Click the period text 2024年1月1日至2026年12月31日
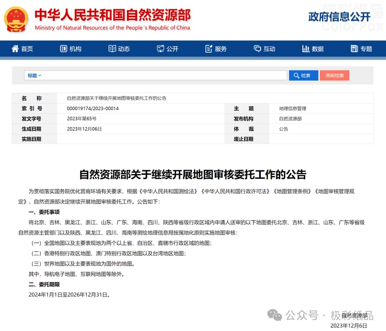The width and height of the screenshot is (386, 331). click(69, 295)
